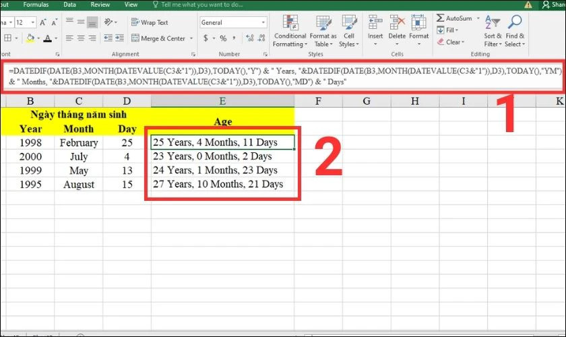
Task: Apply comma style number format
Action: point(234,38)
